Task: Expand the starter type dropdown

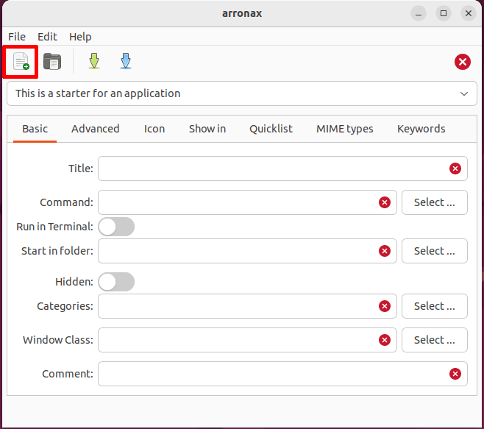Action: tap(463, 93)
